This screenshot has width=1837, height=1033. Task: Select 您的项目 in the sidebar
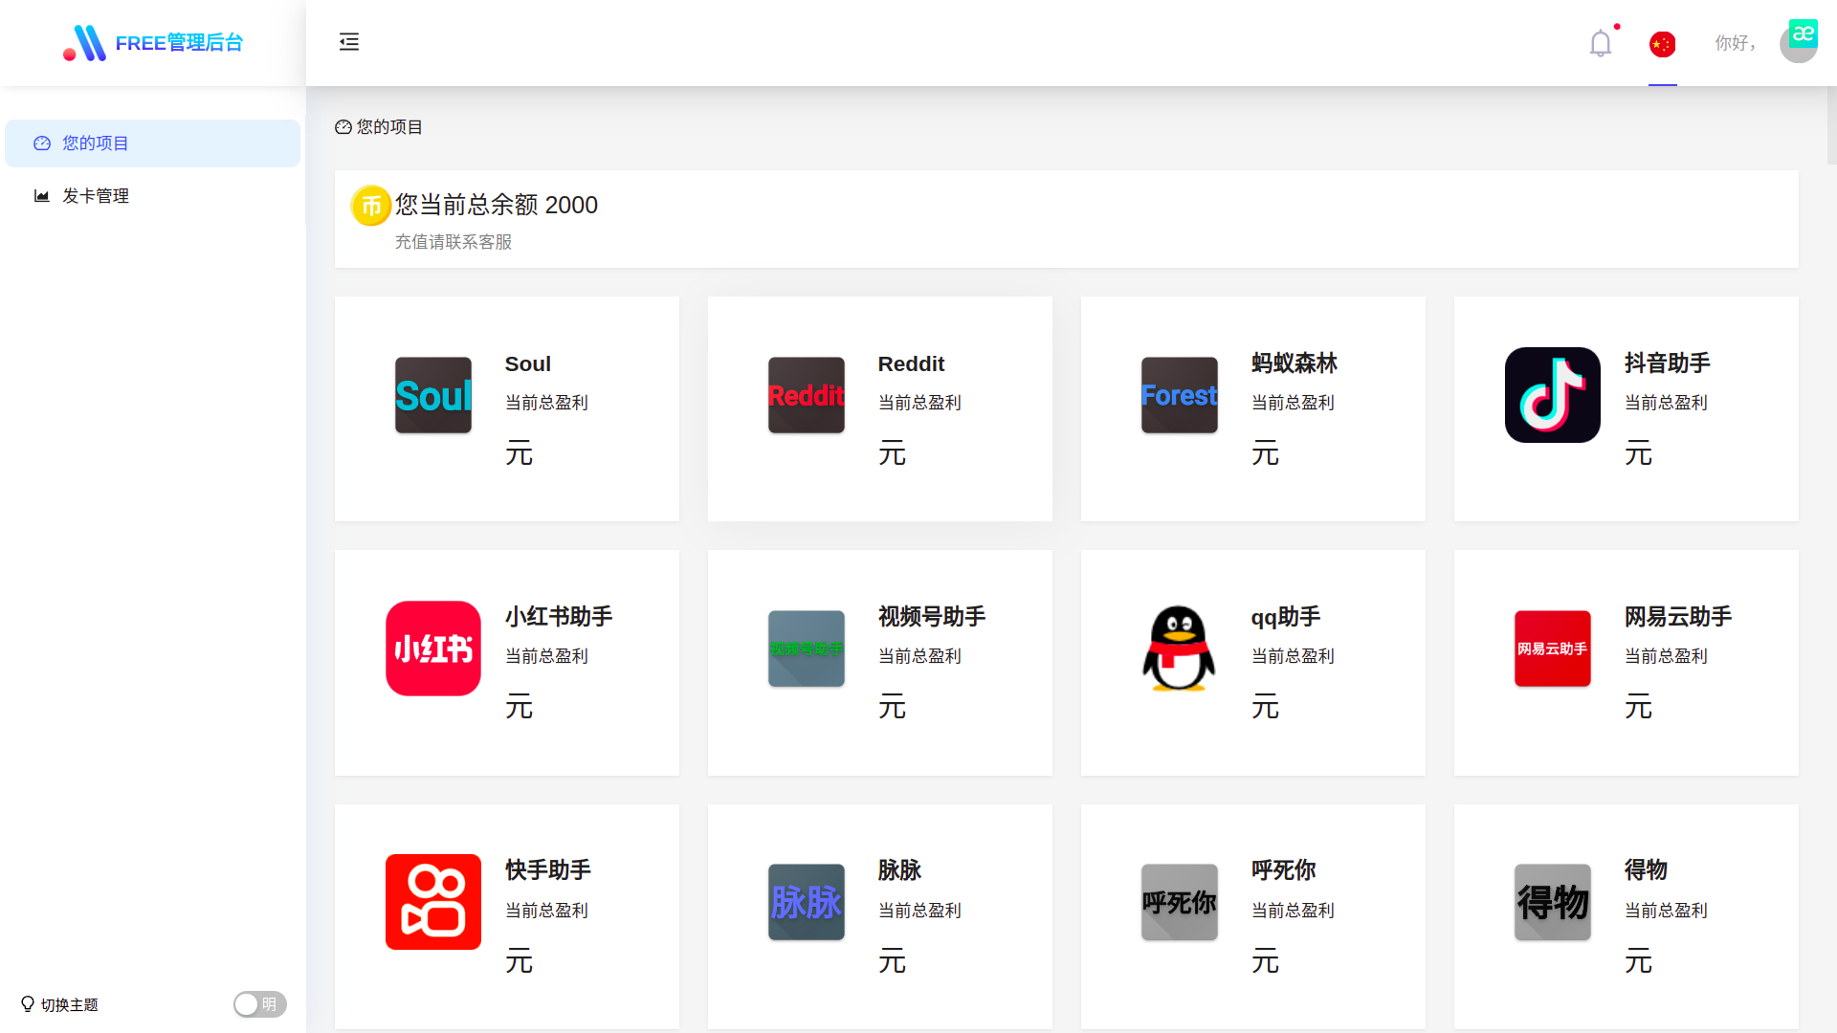click(x=153, y=143)
